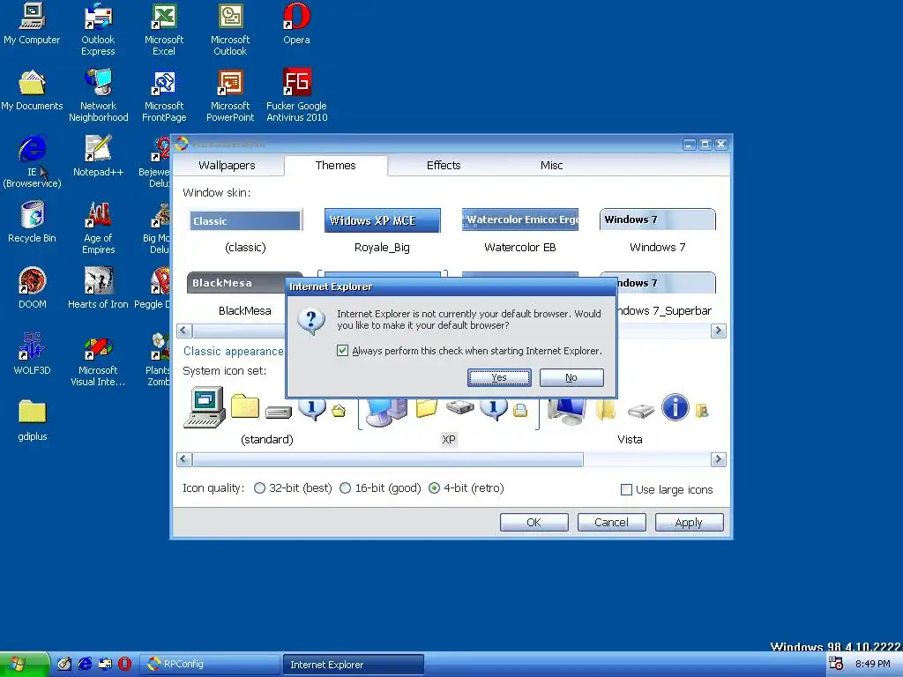Screen dimensions: 903x677
Task: Click window skin scrollbar right arrow
Action: point(718,331)
